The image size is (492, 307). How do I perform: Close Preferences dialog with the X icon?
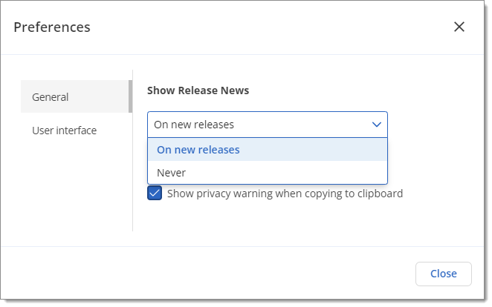[459, 27]
